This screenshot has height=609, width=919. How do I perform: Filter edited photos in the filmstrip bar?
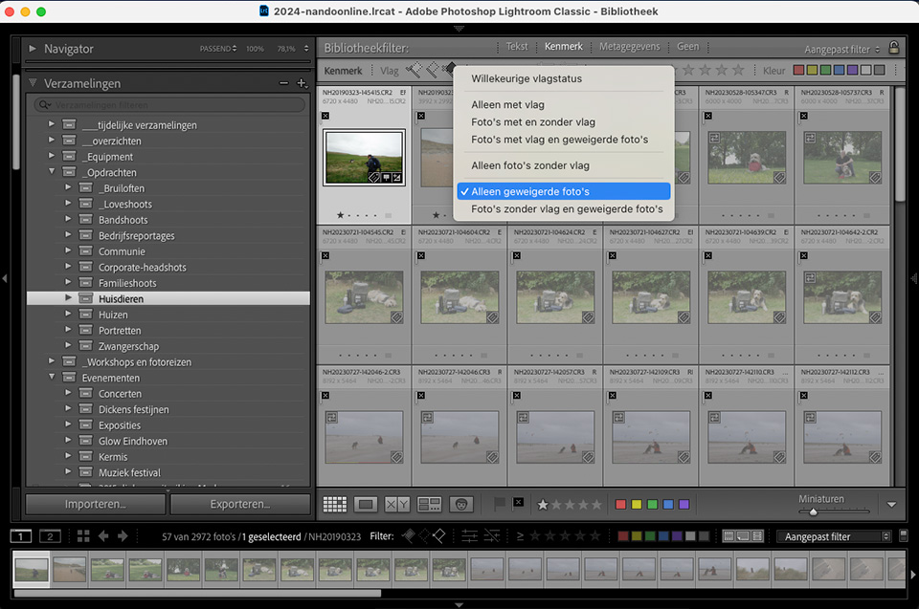pos(469,535)
